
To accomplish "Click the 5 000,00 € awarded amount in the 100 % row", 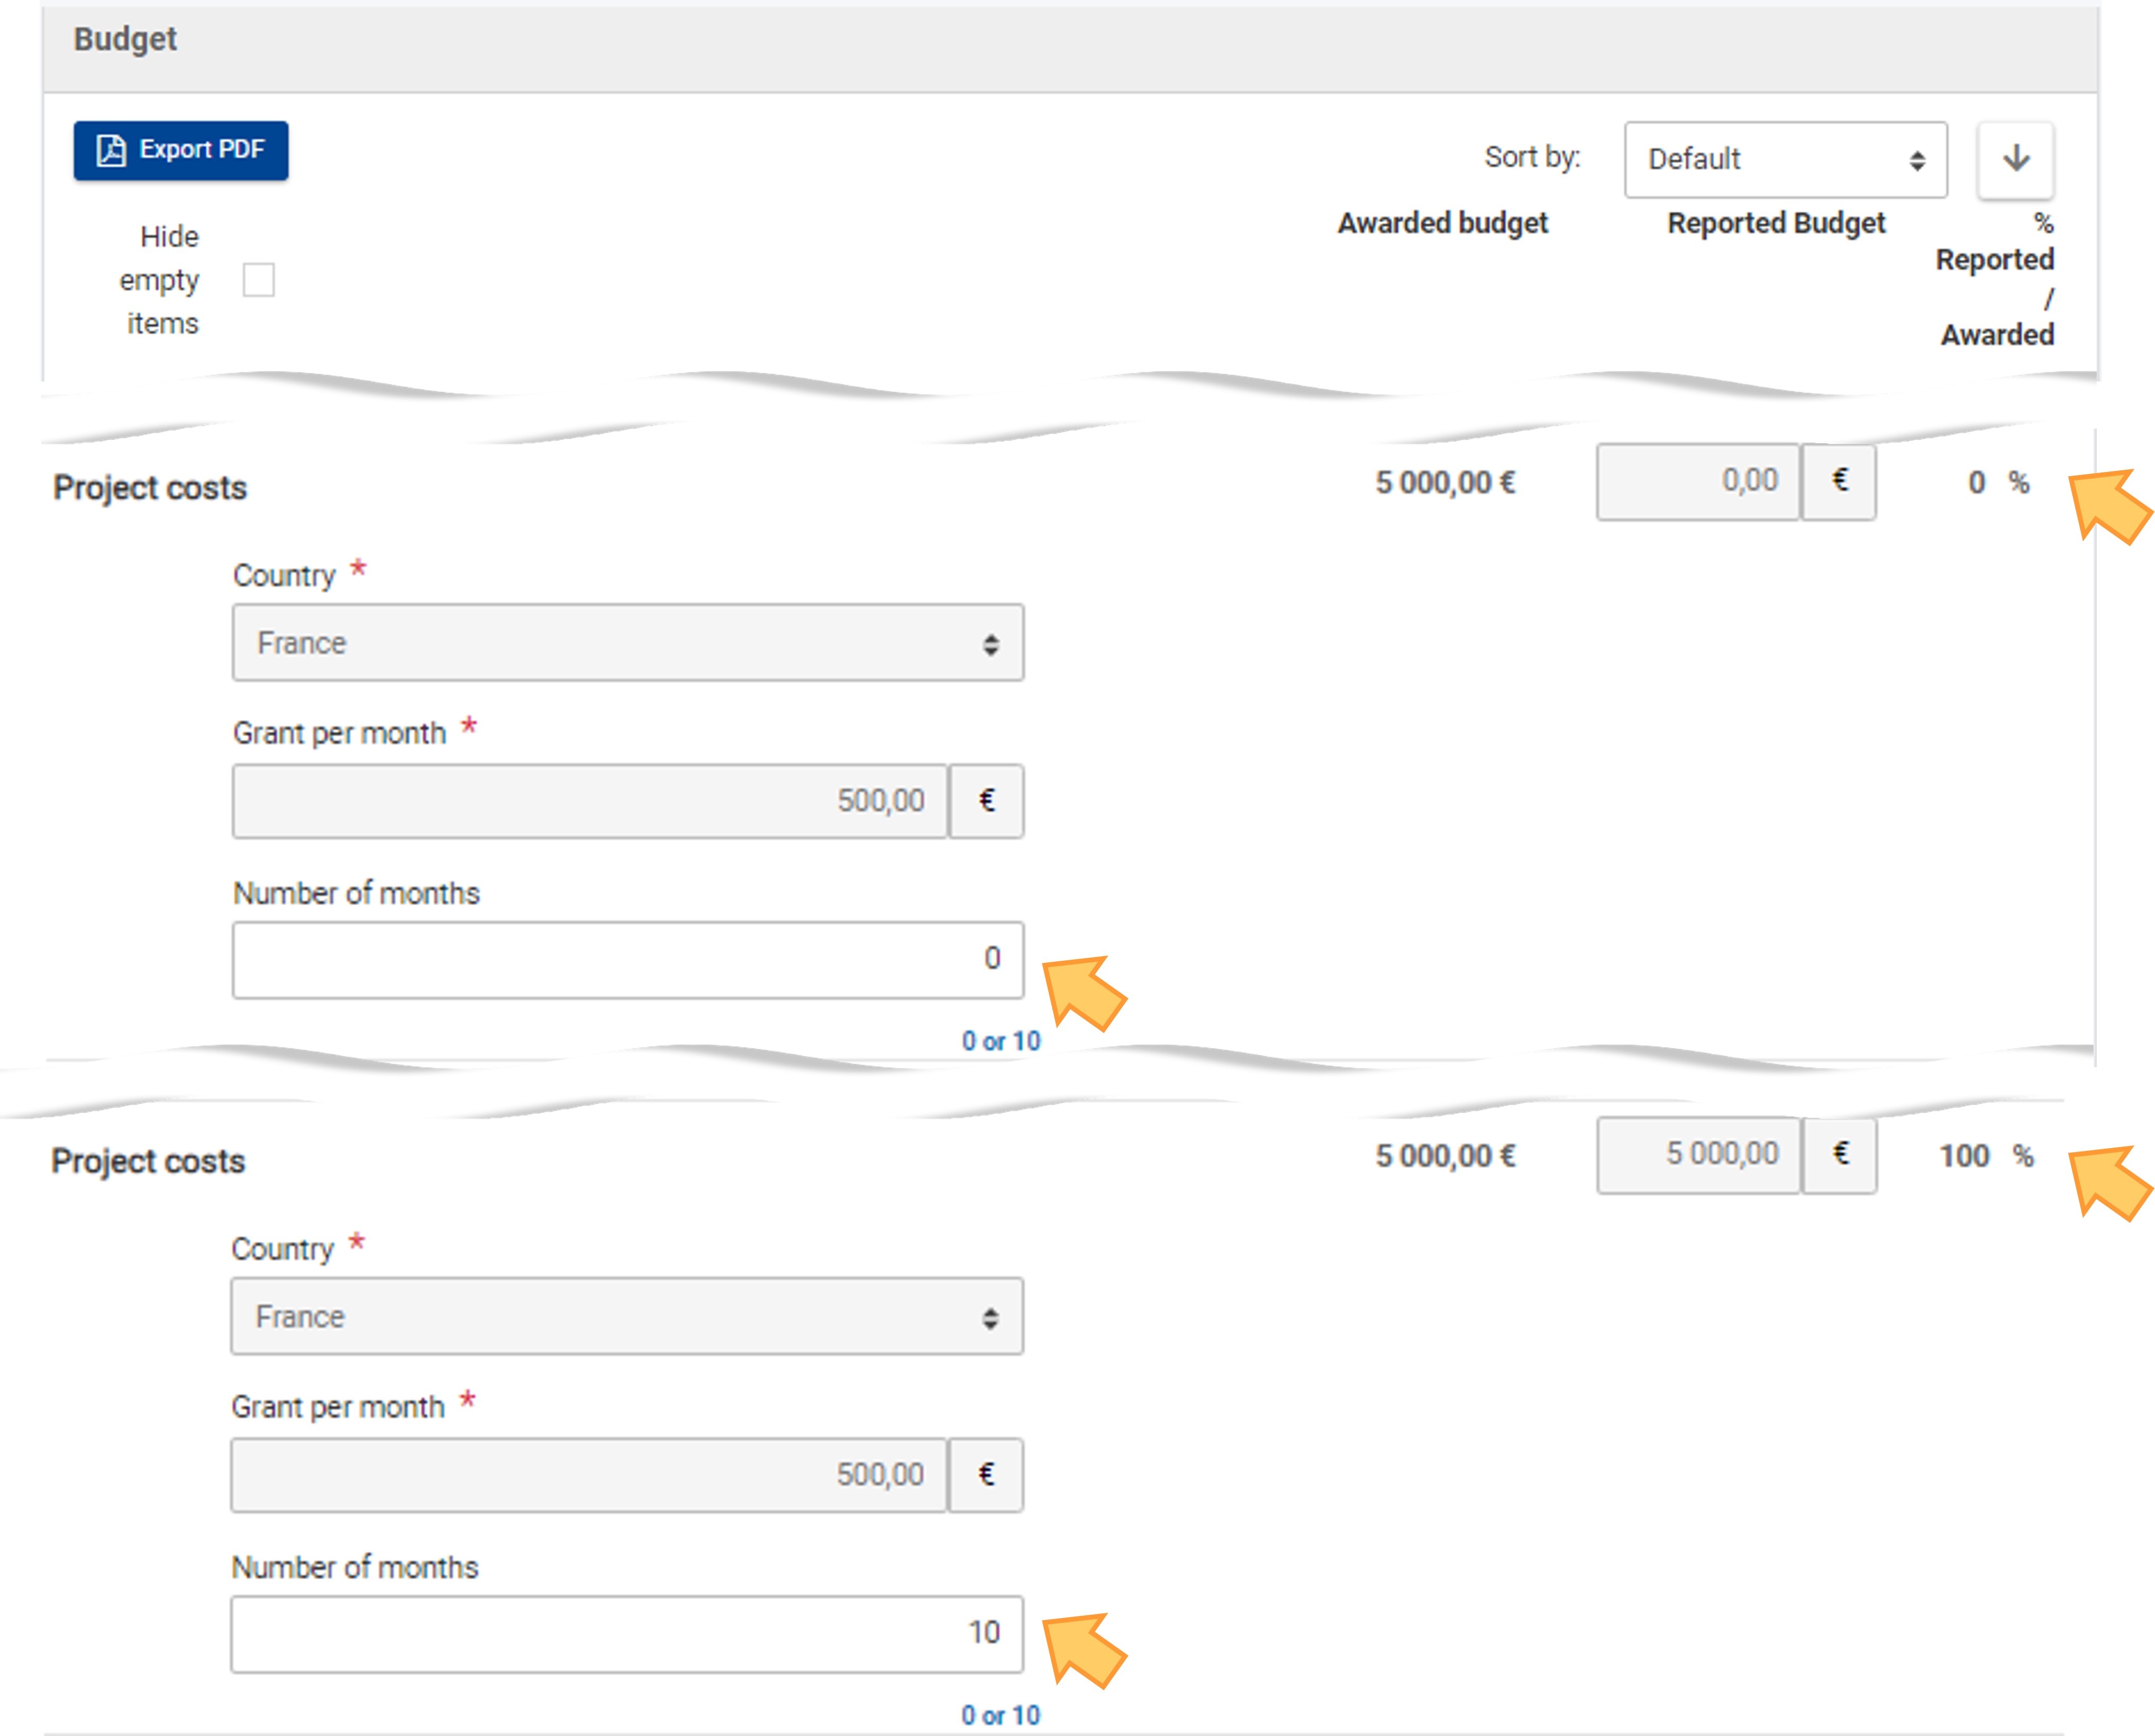I will tap(1445, 1156).
